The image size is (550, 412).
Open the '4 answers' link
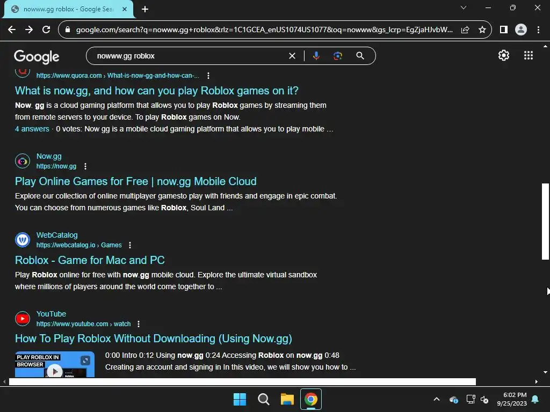[32, 129]
